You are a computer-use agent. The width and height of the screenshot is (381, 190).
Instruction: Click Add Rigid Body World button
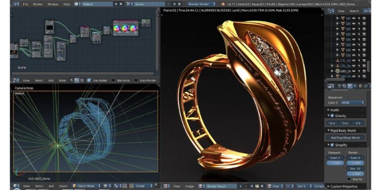[345, 138]
